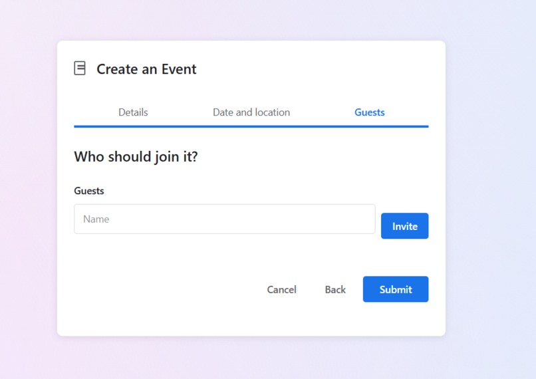The height and width of the screenshot is (379, 536).
Task: Go Back to the previous step
Action: [x=335, y=289]
